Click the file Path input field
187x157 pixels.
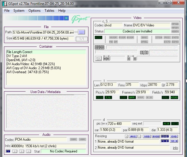click(x=43, y=32)
